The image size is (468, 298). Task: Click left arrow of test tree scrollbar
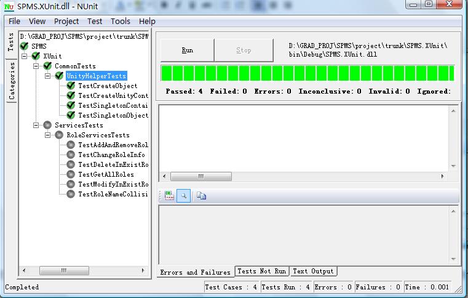pyautogui.click(x=24, y=270)
